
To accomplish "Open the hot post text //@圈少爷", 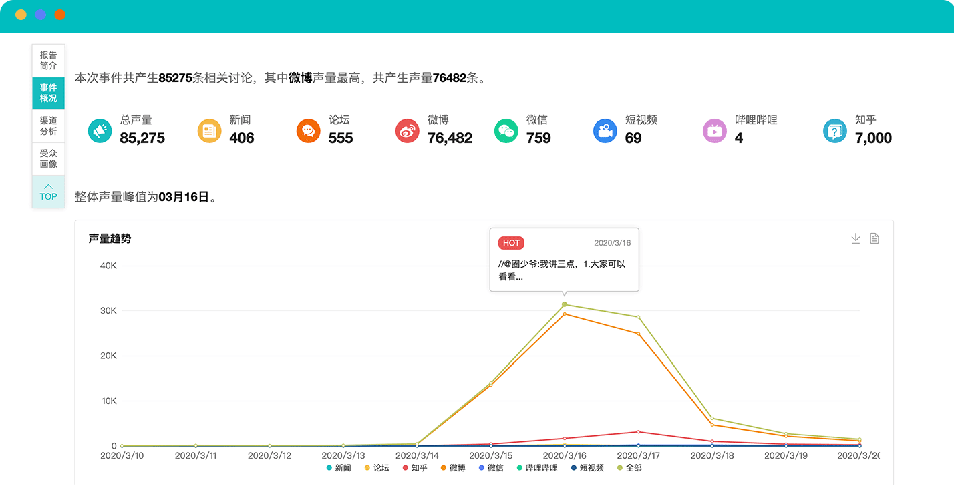I will pos(562,270).
